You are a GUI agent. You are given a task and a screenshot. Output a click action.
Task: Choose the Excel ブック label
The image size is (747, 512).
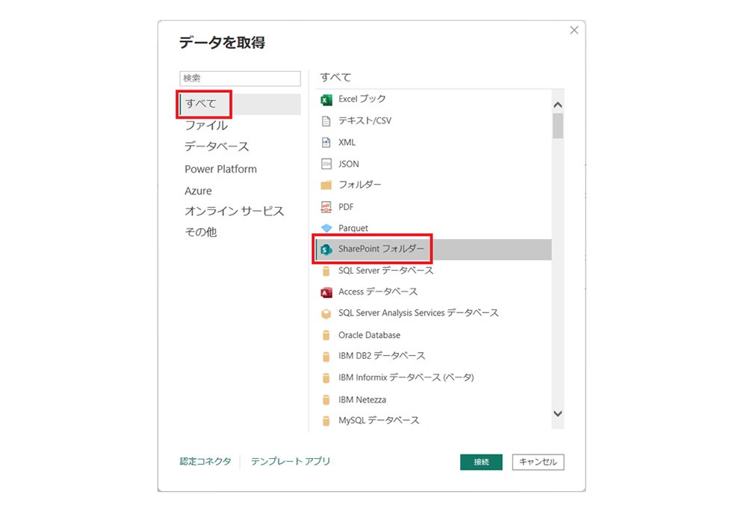pyautogui.click(x=362, y=99)
